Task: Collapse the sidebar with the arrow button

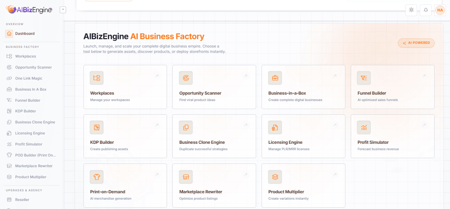Action: pyautogui.click(x=63, y=10)
